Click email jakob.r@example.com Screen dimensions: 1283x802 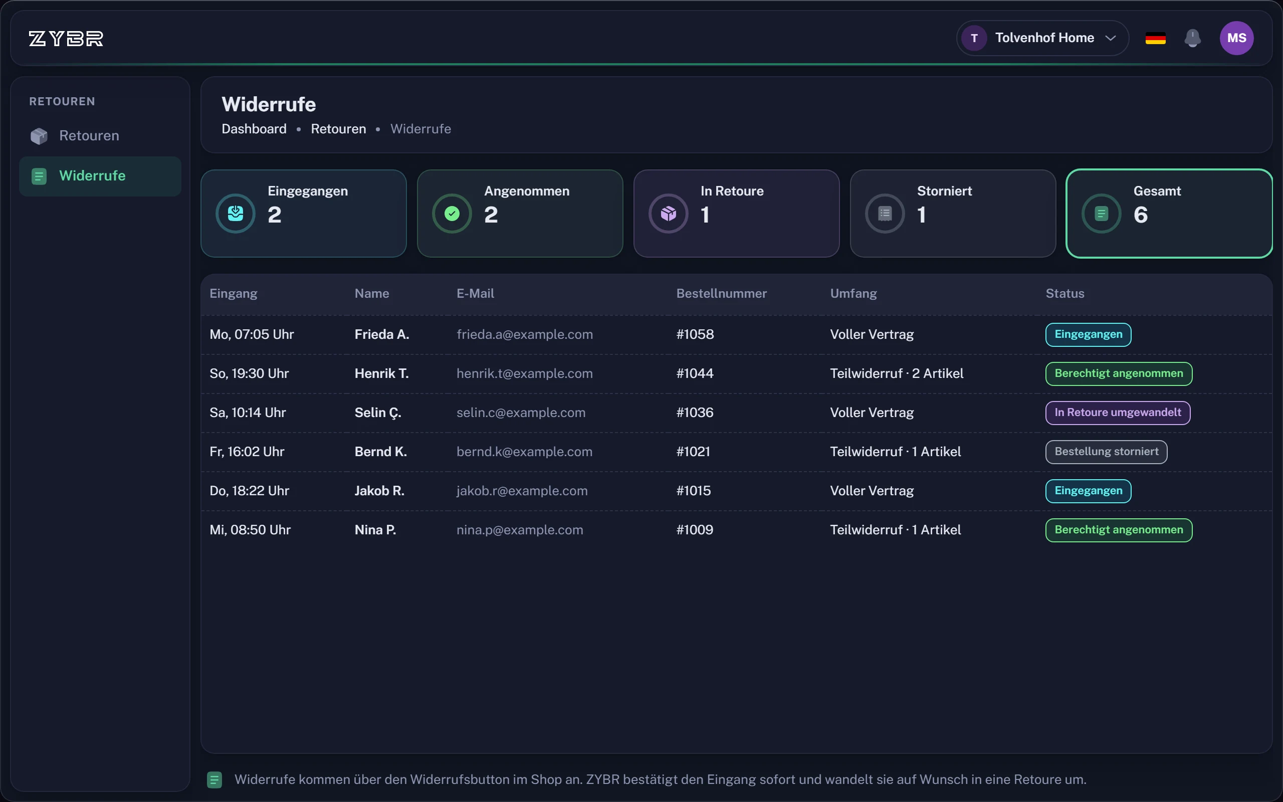click(522, 491)
